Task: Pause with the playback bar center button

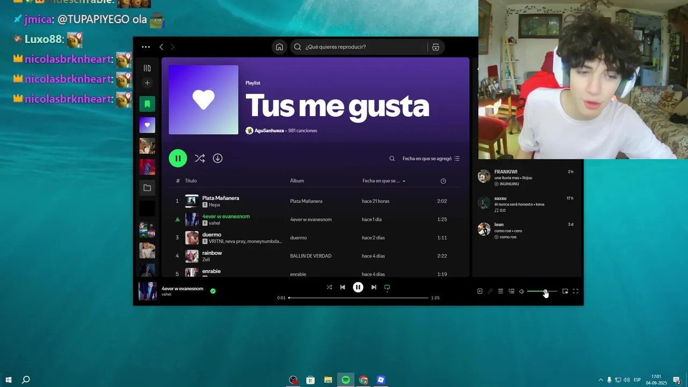Action: click(358, 287)
